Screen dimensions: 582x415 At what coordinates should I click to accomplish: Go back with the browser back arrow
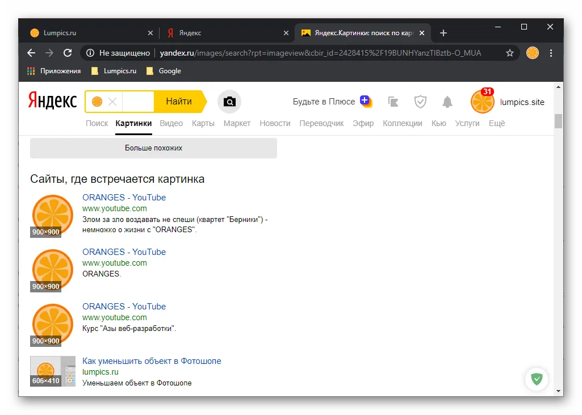coord(31,53)
